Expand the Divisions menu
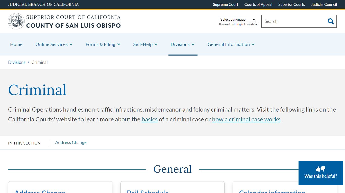Image resolution: width=345 pixels, height=193 pixels. (x=183, y=44)
